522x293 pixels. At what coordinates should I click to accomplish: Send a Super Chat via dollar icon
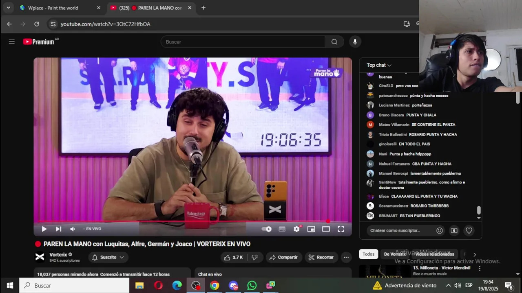[454, 230]
